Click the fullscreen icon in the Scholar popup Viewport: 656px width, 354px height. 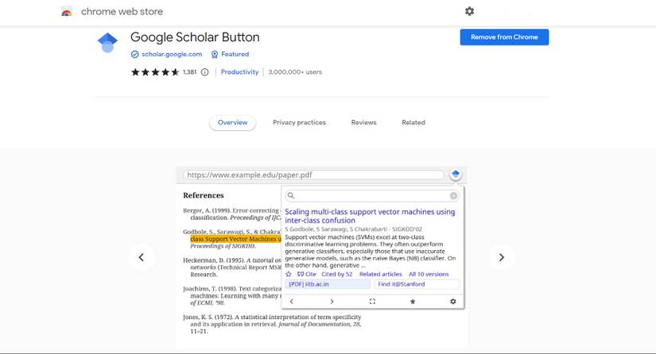(x=372, y=302)
